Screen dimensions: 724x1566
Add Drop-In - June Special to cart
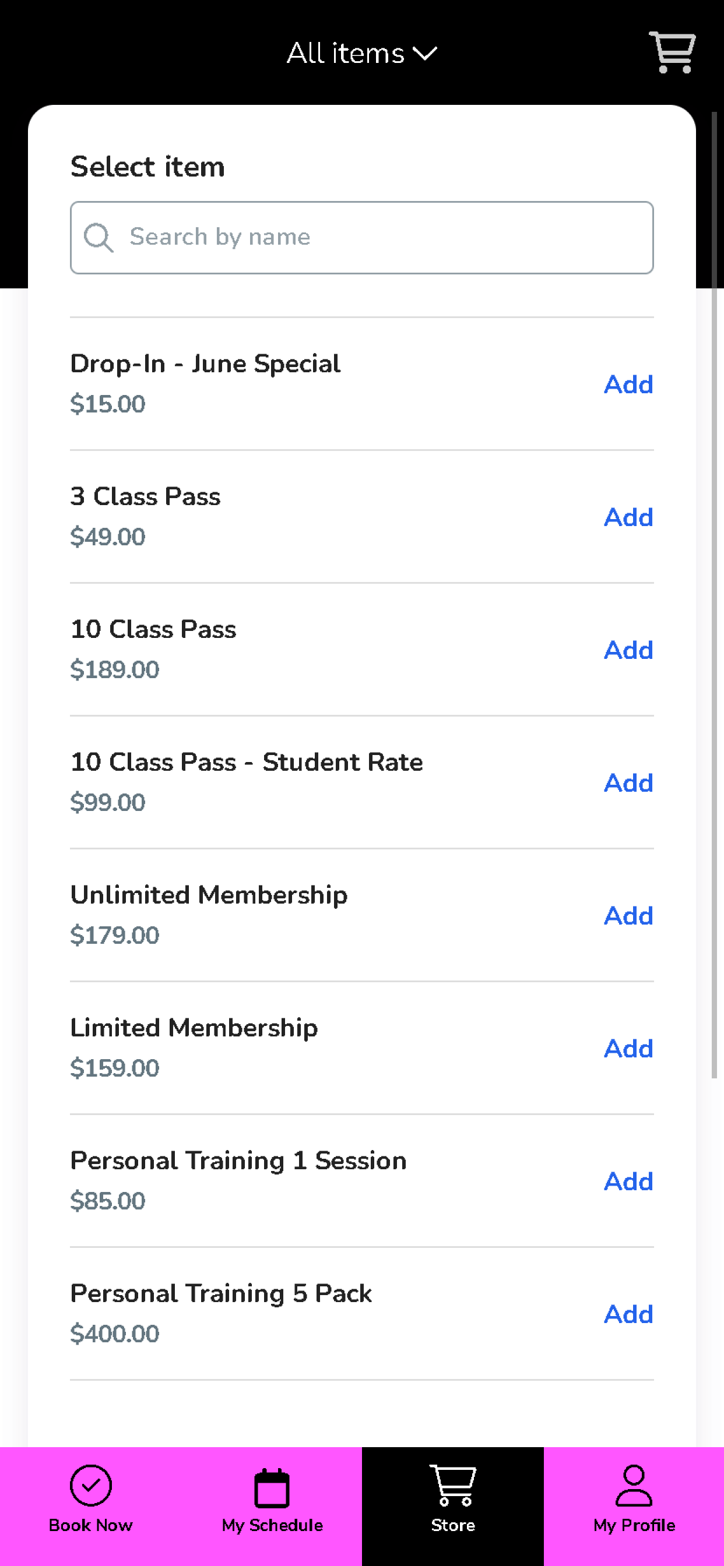pos(628,384)
